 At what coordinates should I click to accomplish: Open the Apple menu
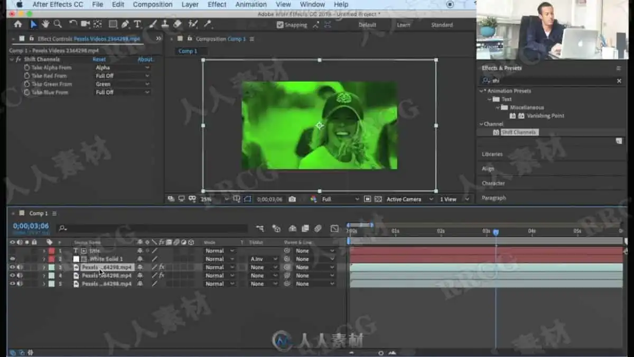click(20, 4)
